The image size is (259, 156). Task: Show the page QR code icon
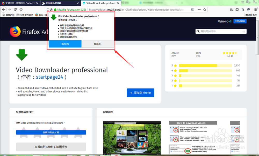[192, 10]
